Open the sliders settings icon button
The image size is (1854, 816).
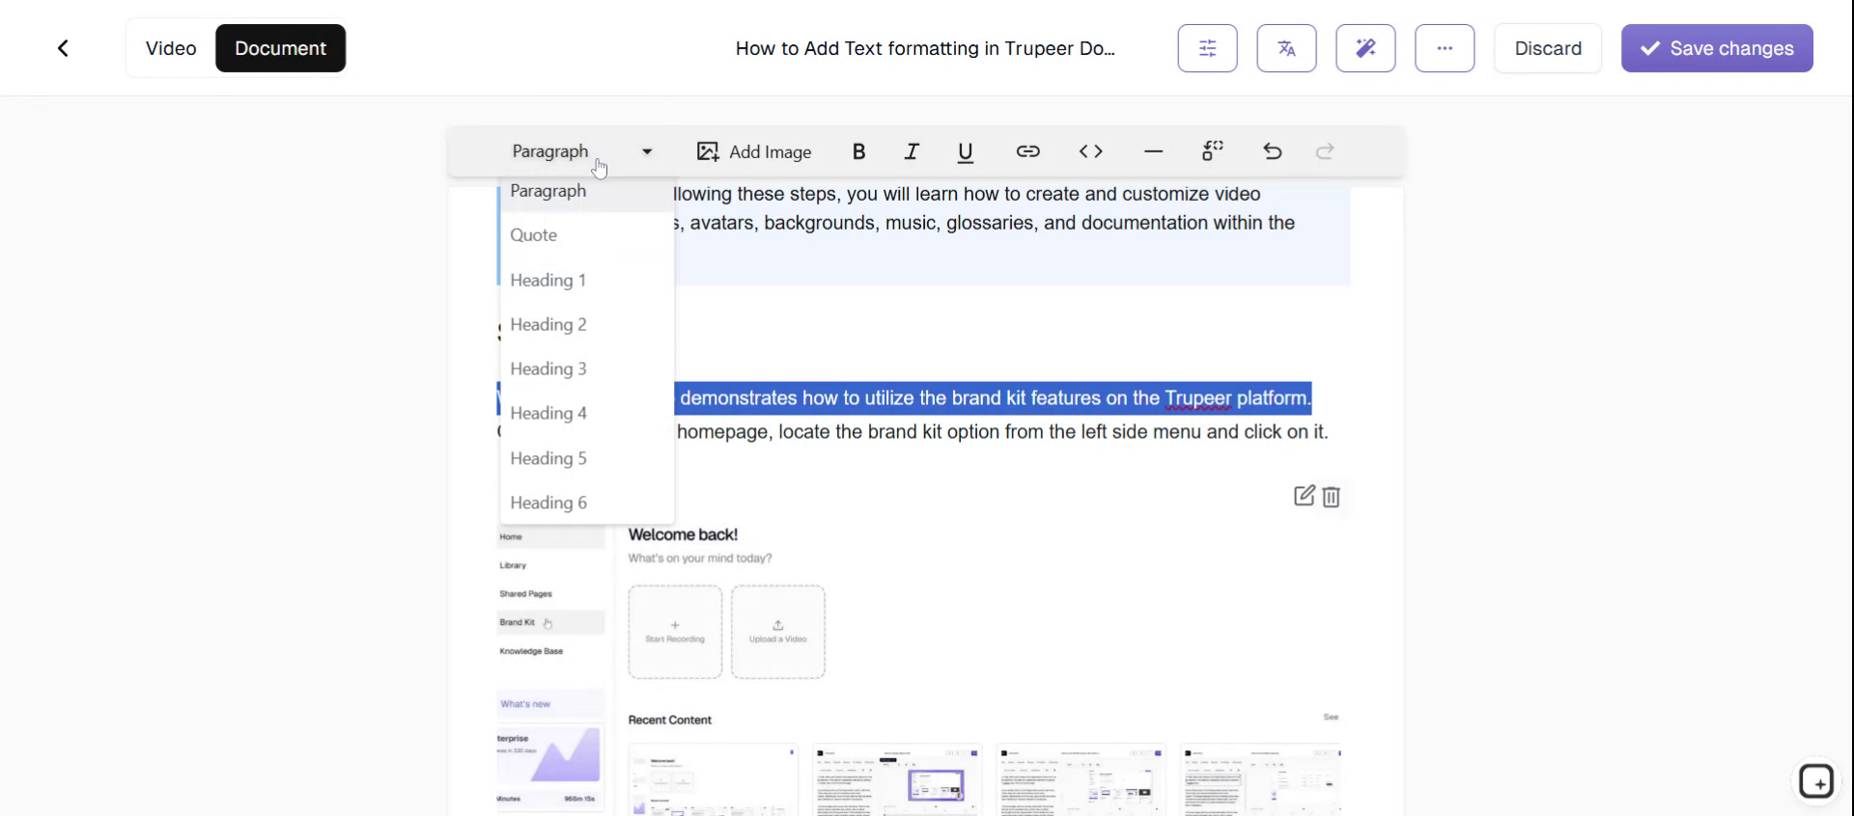coord(1207,48)
